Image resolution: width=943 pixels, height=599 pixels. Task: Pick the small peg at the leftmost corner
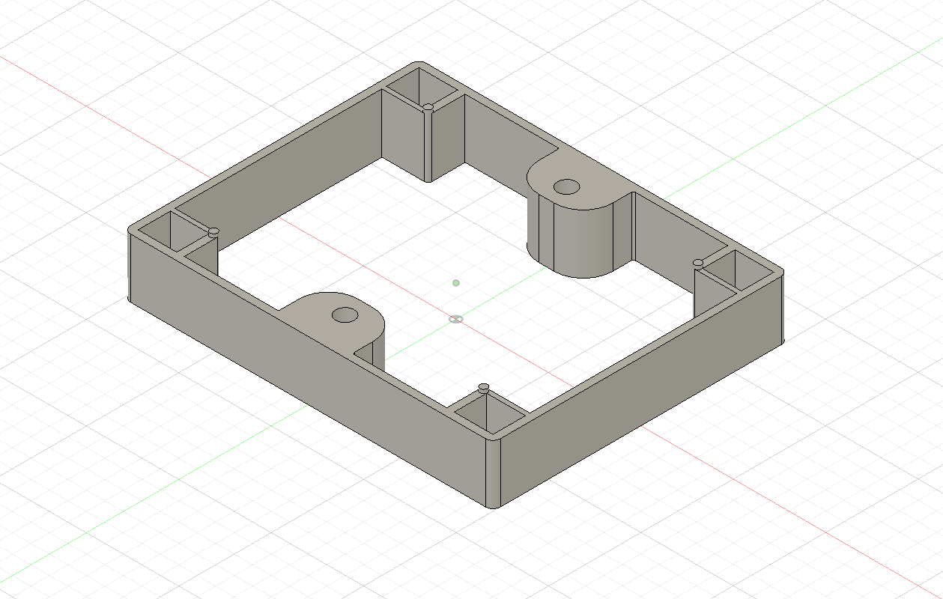(213, 231)
